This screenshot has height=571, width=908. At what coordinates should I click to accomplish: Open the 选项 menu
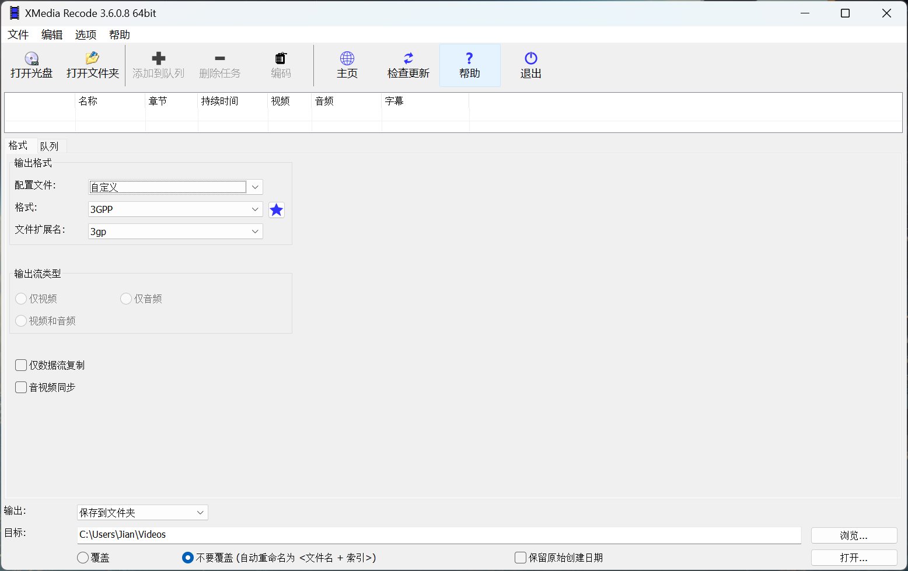[x=85, y=34]
